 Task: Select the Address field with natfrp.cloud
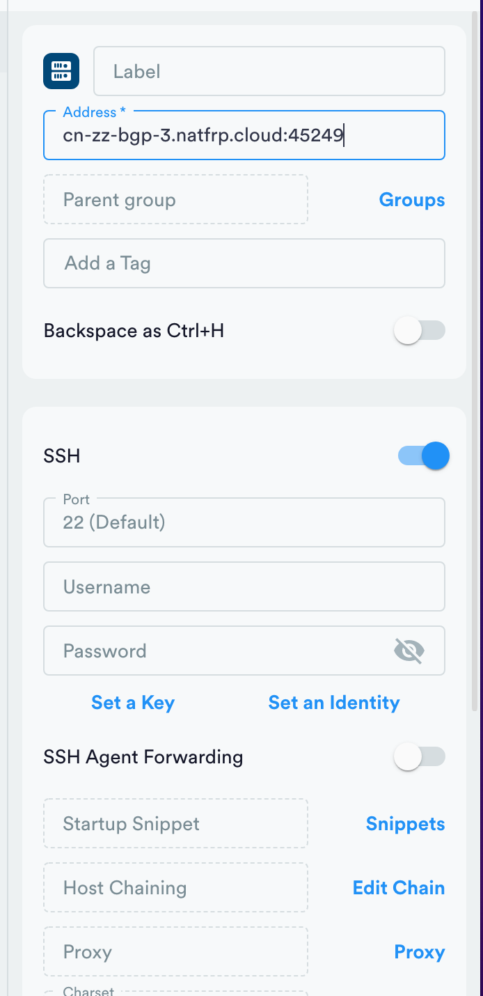[x=244, y=135]
